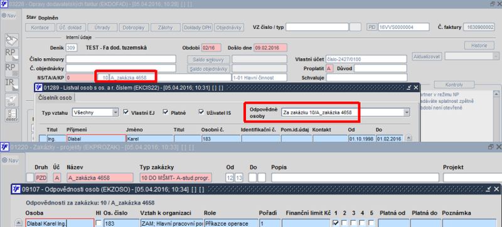Click the iF logo of window 03228
This screenshot has height=227, width=502.
(4, 4)
